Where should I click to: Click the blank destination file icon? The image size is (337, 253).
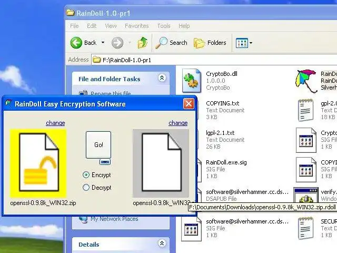pyautogui.click(x=161, y=163)
